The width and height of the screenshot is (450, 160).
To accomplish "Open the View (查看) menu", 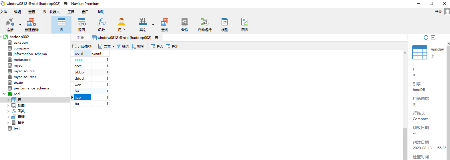I will tap(32, 12).
